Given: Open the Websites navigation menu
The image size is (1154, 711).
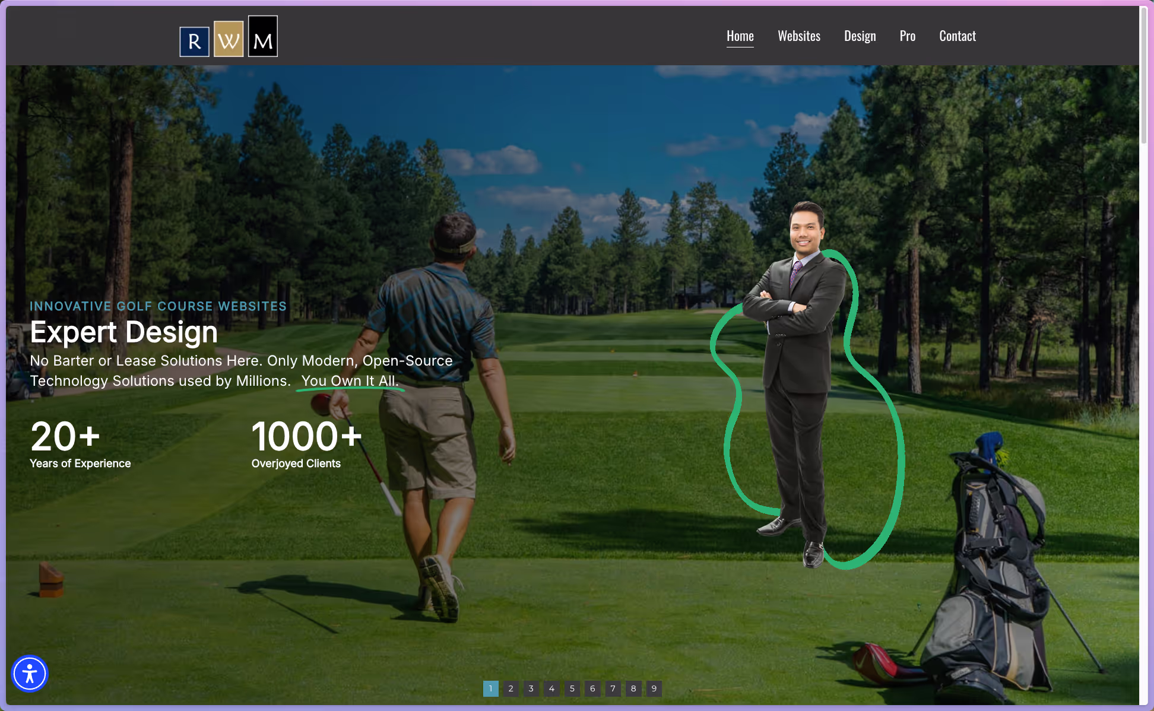Looking at the screenshot, I should pos(798,36).
